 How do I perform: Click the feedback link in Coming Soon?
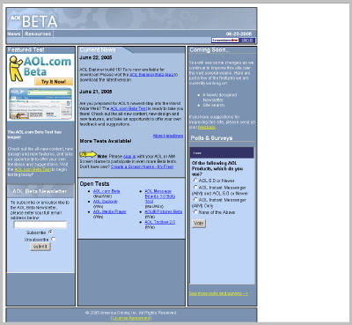(x=207, y=127)
